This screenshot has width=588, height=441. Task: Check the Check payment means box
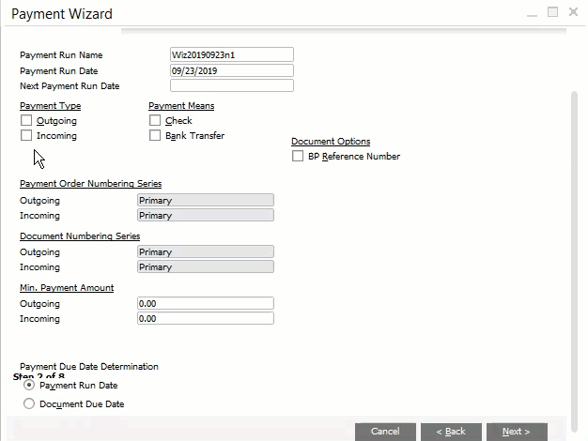click(x=155, y=121)
